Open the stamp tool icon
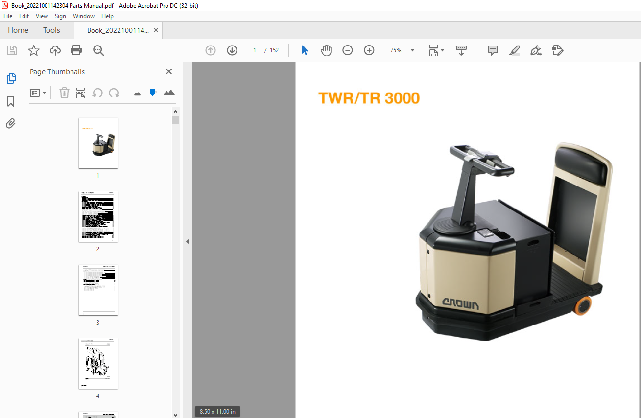641x418 pixels. (x=558, y=50)
